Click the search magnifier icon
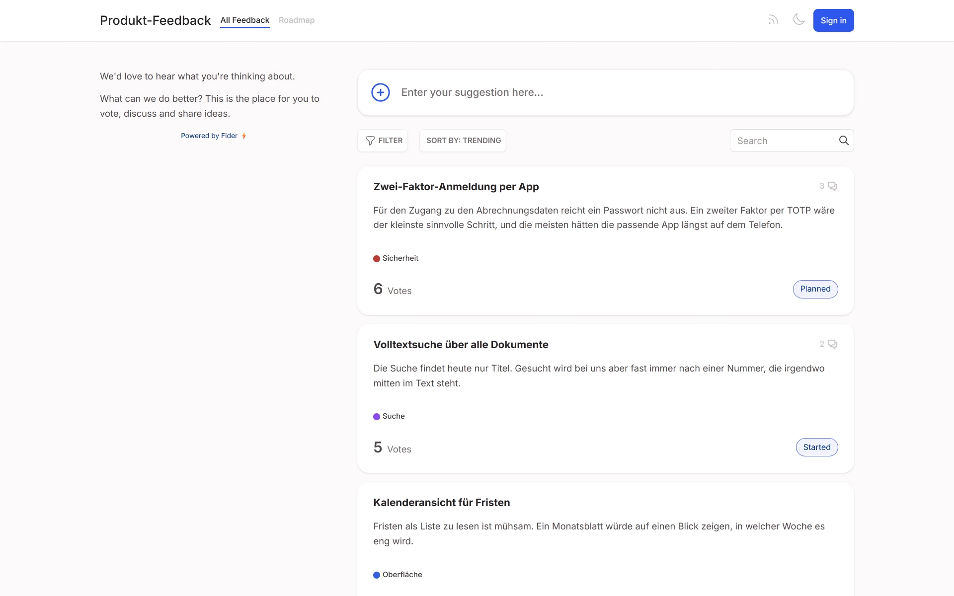 pyautogui.click(x=844, y=141)
